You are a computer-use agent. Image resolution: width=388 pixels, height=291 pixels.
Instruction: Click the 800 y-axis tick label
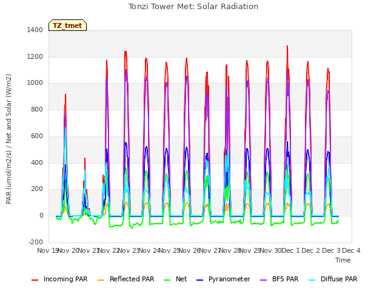(37, 109)
